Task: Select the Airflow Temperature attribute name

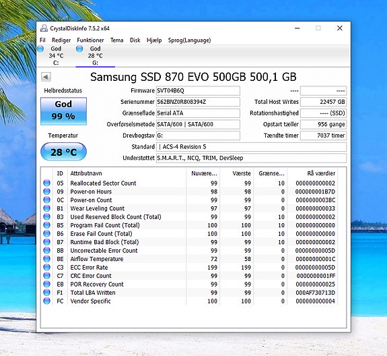Action: (97, 259)
